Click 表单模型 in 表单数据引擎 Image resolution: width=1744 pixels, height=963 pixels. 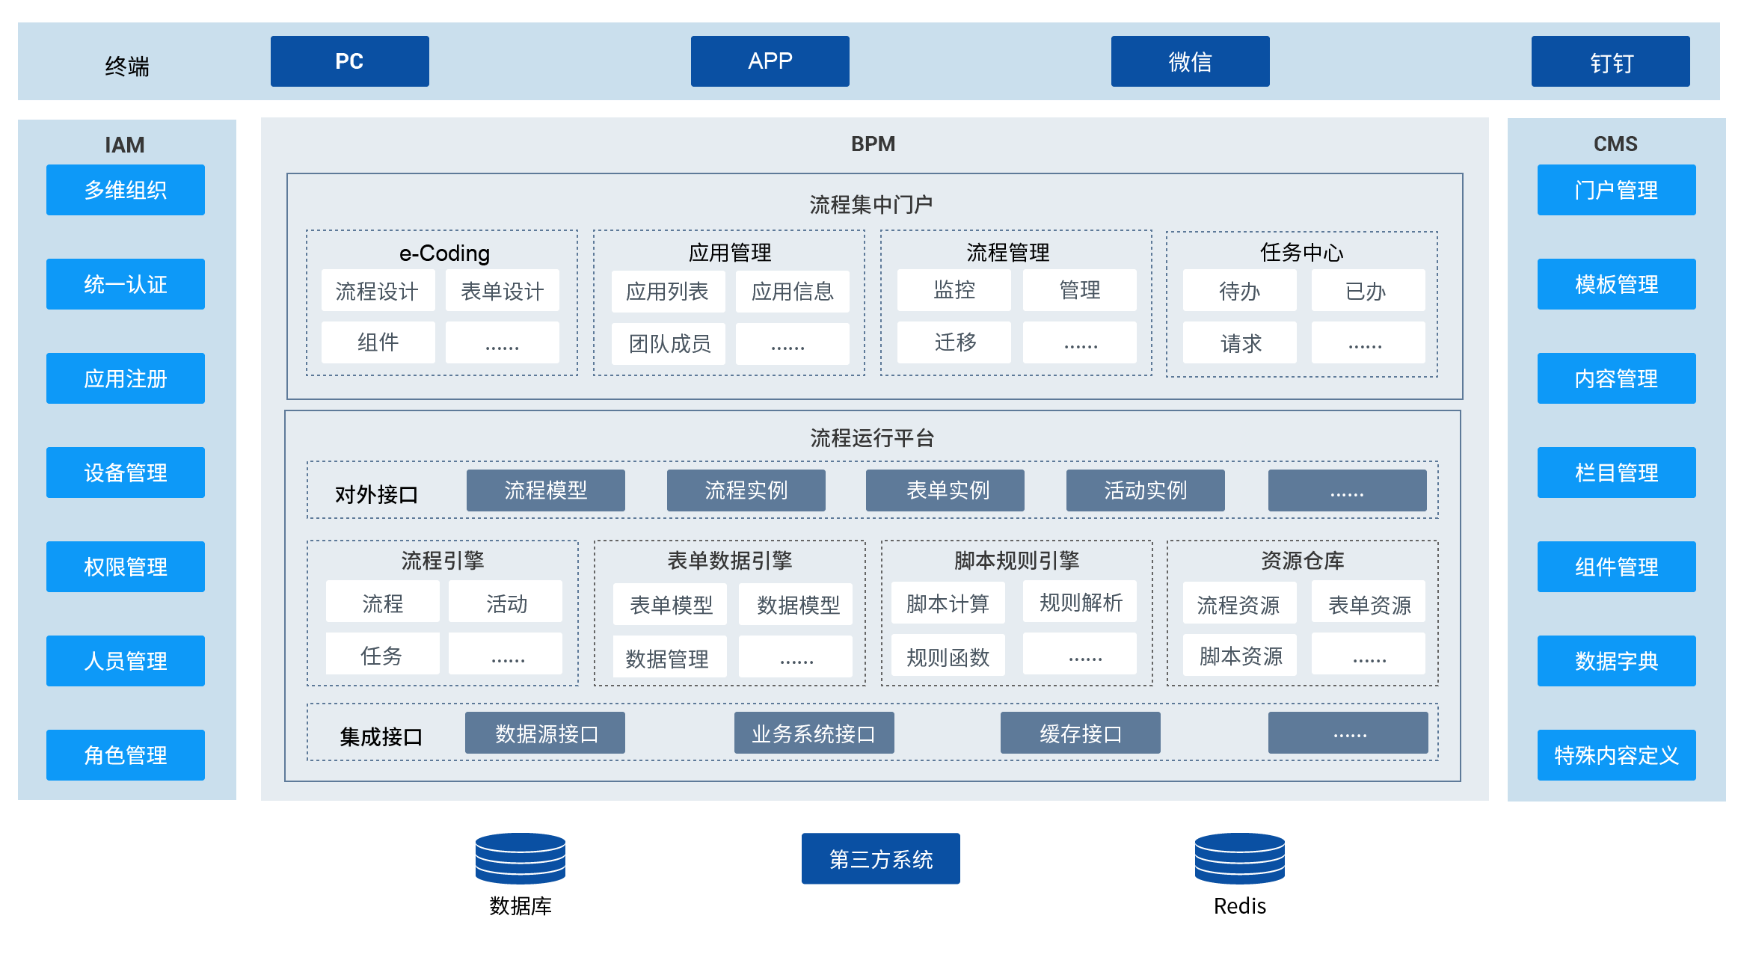pyautogui.click(x=670, y=604)
